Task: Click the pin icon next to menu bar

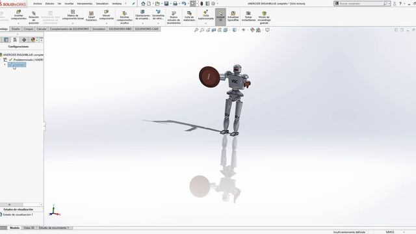Action: 133,4
